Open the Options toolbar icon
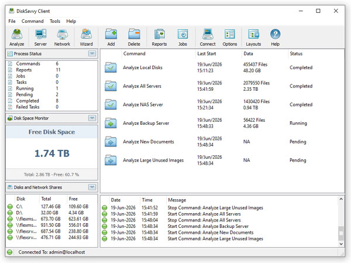The height and width of the screenshot is (263, 351). point(230,37)
